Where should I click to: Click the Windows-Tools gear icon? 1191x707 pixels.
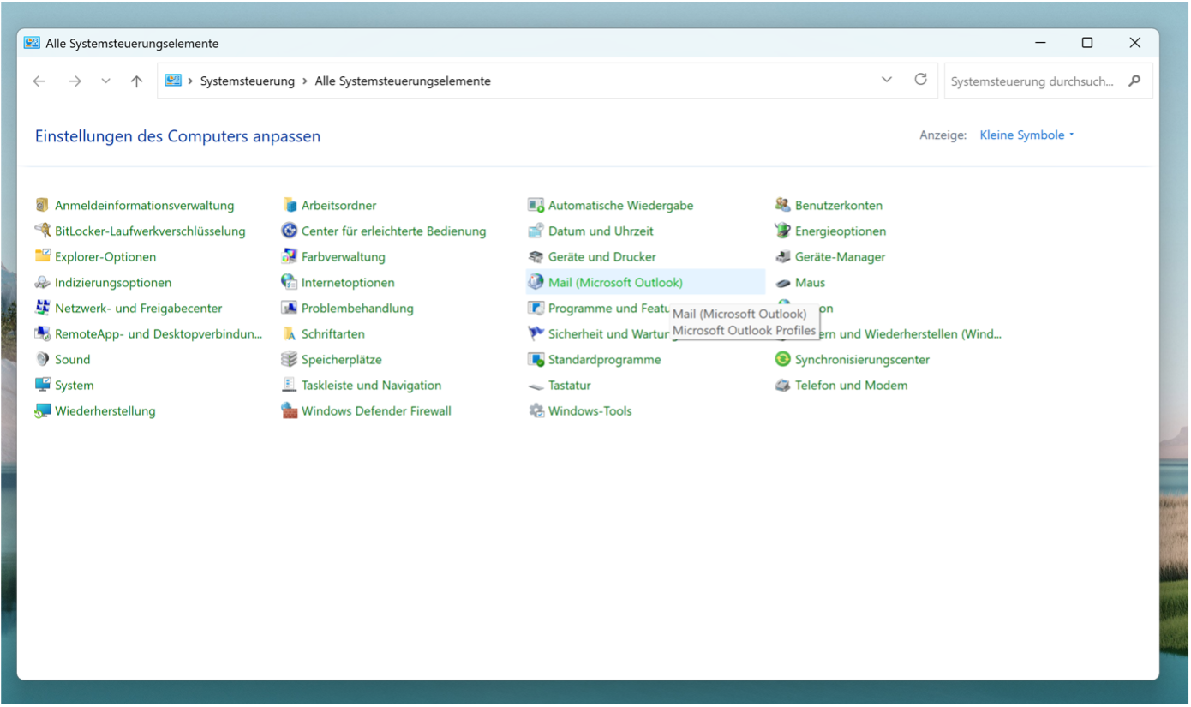tap(536, 411)
